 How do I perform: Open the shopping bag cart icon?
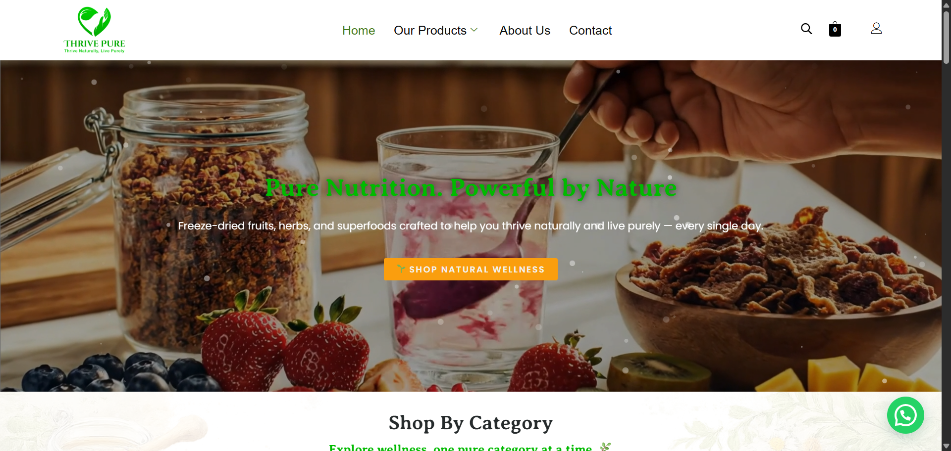835,29
